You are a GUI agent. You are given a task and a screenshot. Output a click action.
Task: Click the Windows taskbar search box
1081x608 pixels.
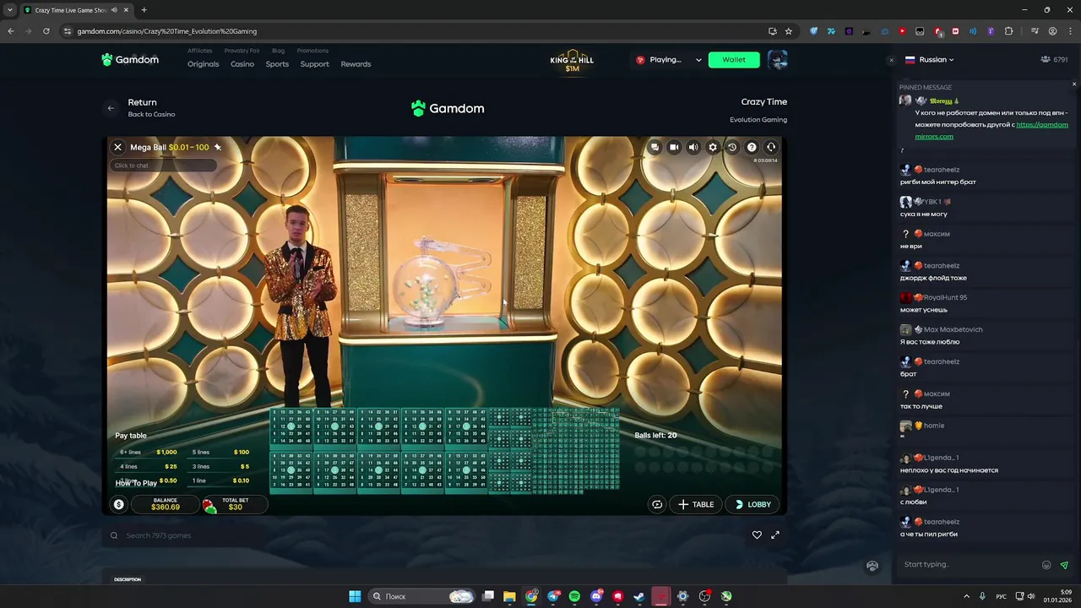click(x=422, y=596)
